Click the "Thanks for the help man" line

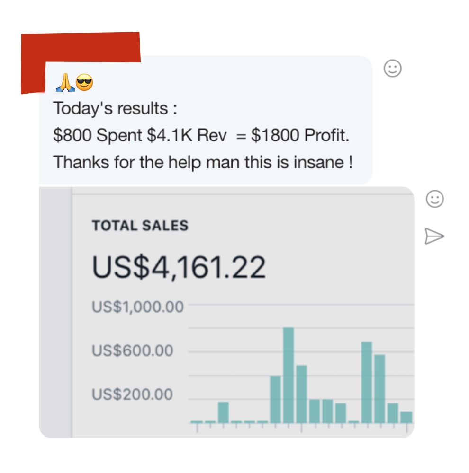[x=203, y=162]
